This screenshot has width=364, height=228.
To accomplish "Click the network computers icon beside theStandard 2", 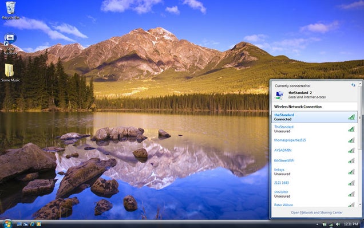I will tap(279, 95).
